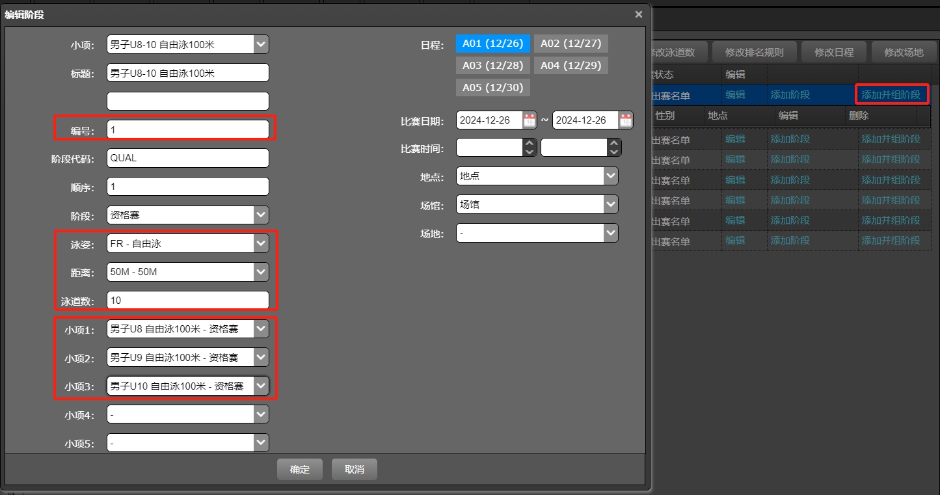Decrease the minute using down stepper arrow
The image size is (940, 495).
coord(614,151)
